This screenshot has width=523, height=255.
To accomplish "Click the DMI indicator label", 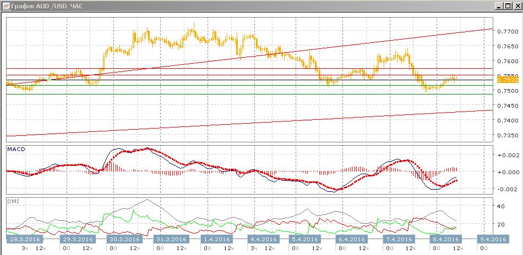I will pos(13,201).
